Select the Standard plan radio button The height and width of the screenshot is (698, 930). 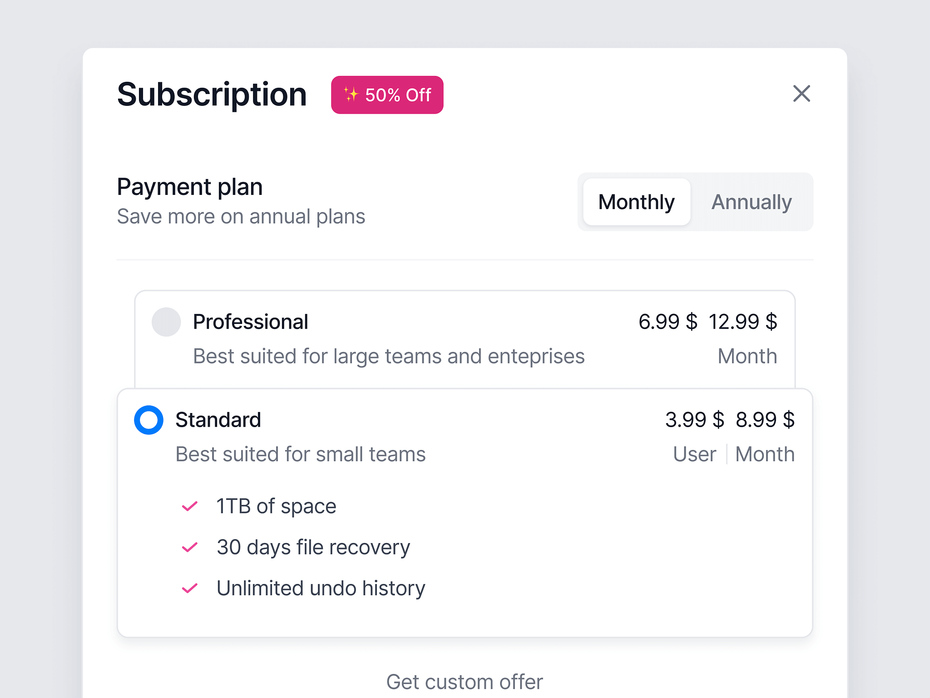click(x=148, y=420)
